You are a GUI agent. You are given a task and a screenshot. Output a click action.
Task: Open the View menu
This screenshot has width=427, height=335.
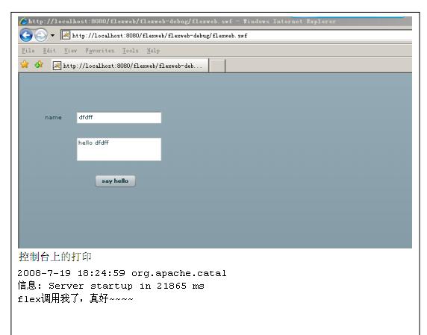70,51
